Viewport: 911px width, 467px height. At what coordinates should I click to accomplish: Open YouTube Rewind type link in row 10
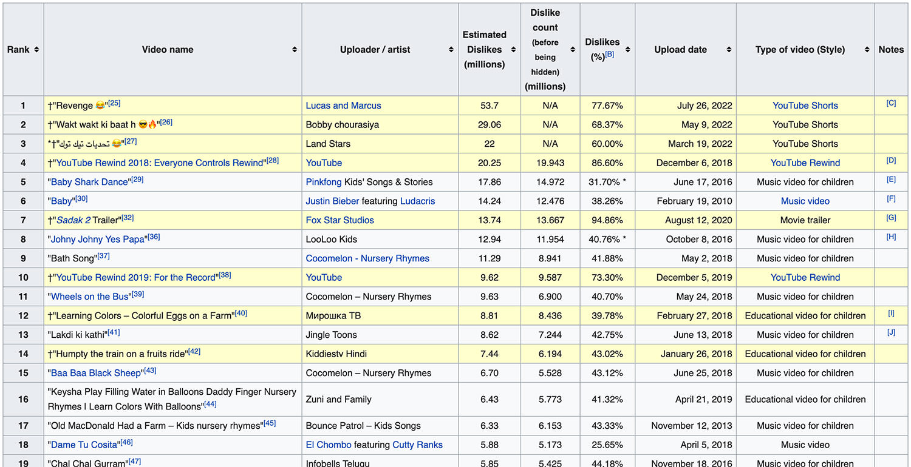[805, 277]
